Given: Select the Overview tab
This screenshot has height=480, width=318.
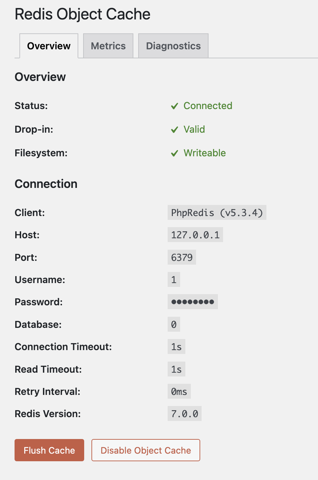Looking at the screenshot, I should [49, 46].
